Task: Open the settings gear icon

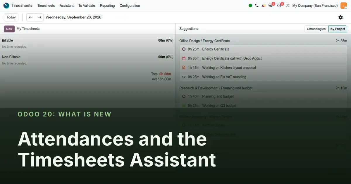Action: click(340, 17)
